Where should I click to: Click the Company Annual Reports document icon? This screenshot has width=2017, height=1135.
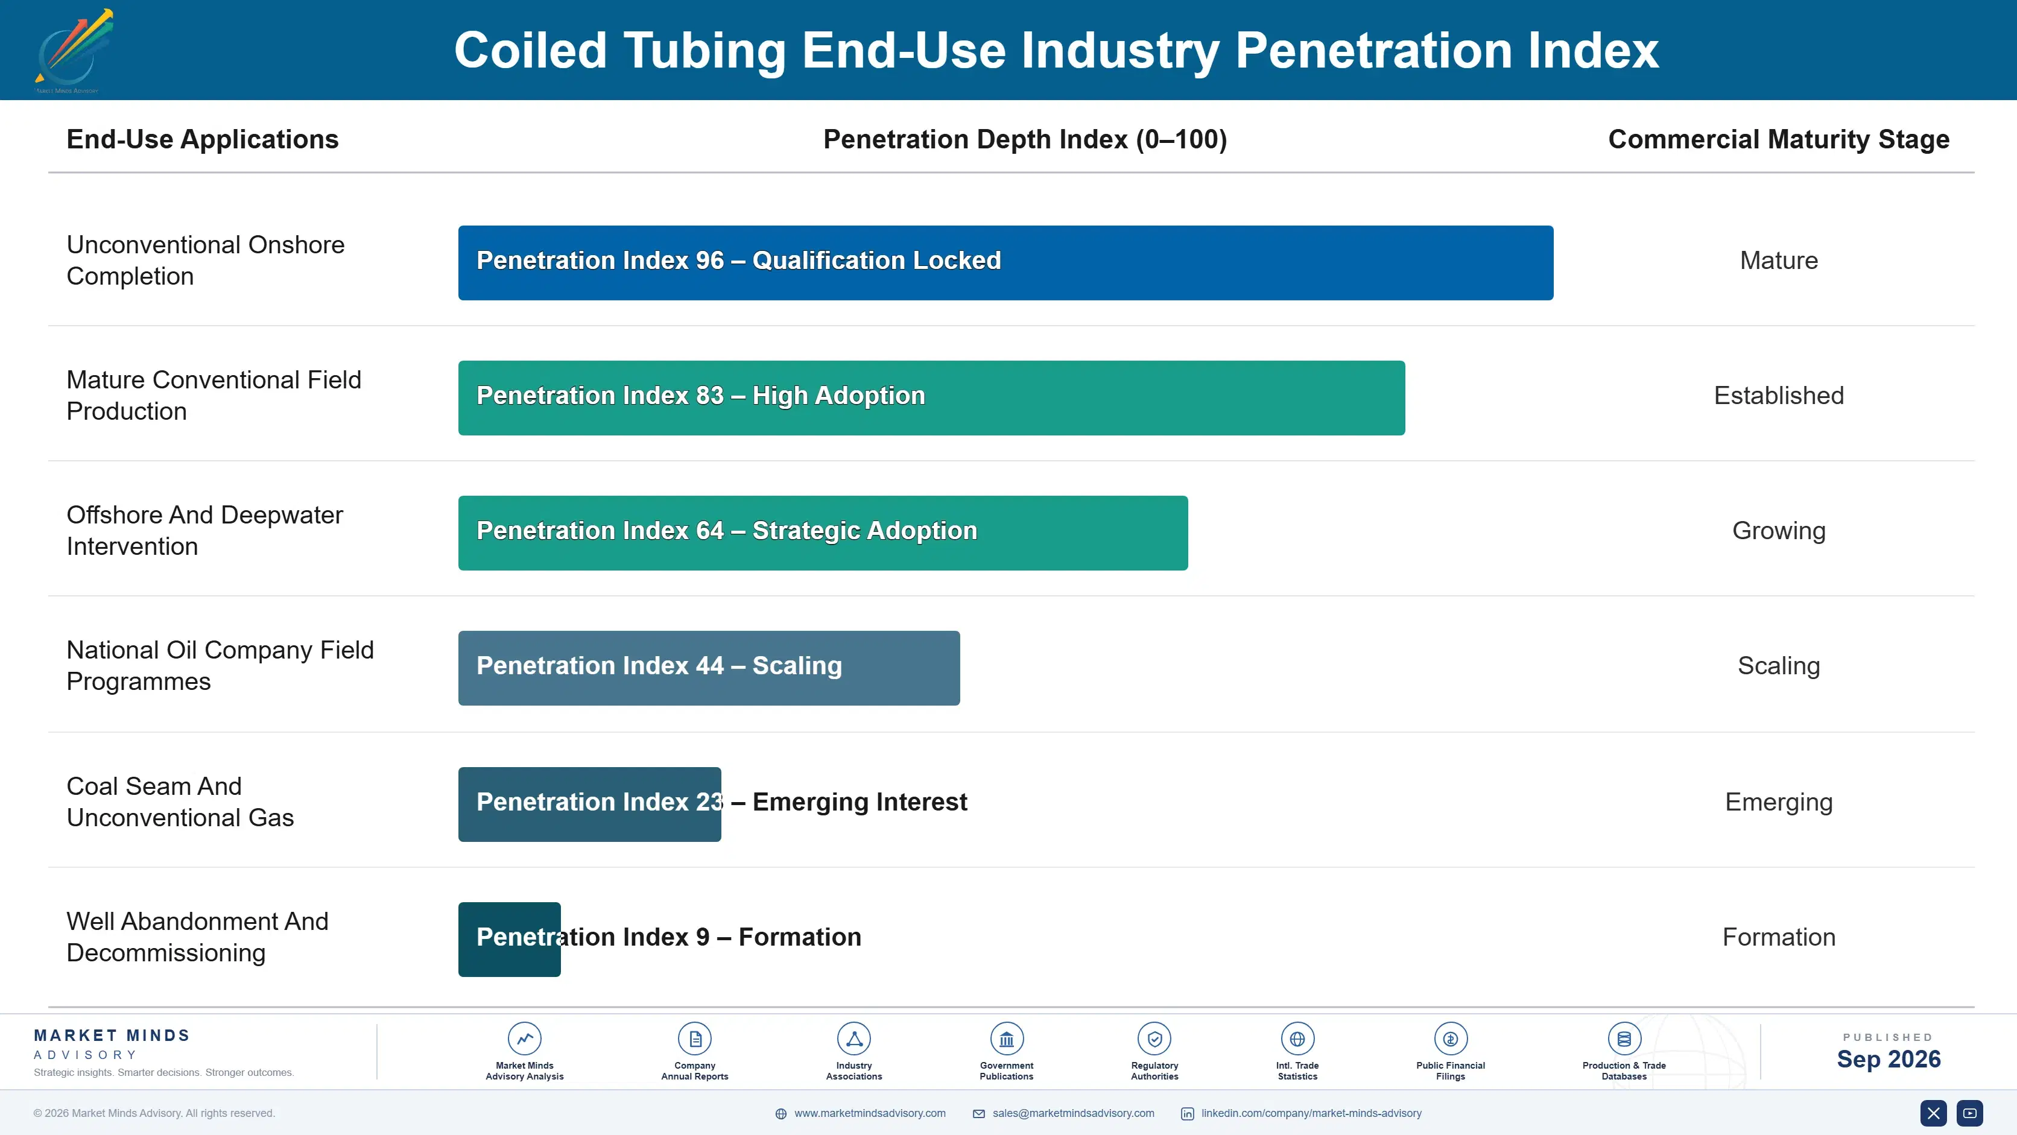tap(694, 1039)
